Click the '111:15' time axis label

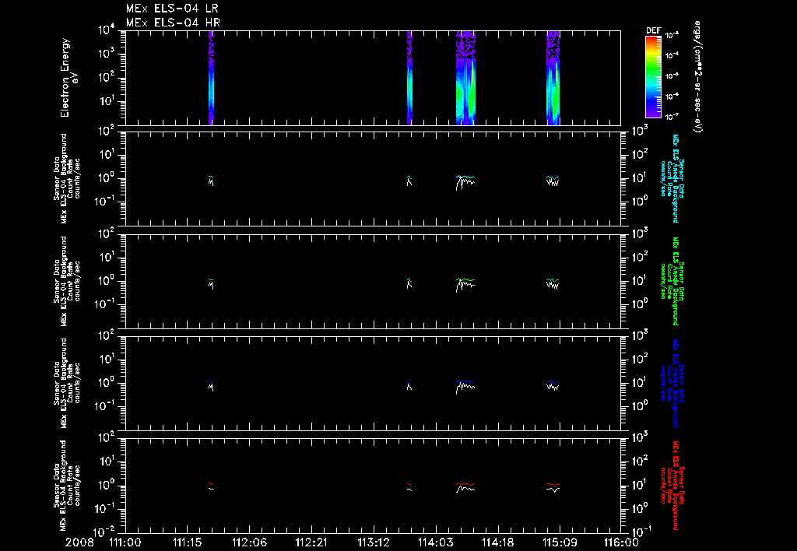pos(187,542)
